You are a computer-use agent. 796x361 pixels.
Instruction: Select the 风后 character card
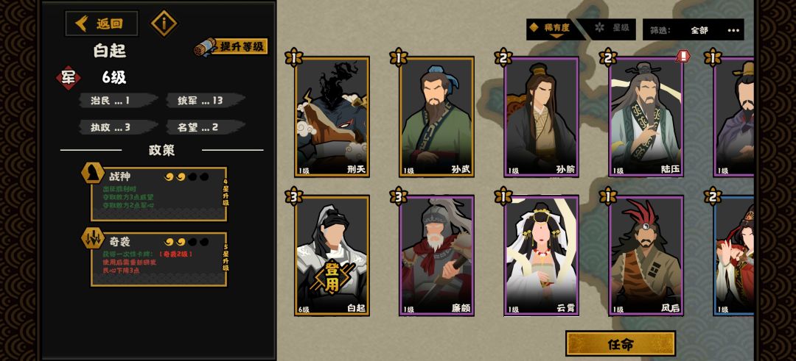click(646, 256)
